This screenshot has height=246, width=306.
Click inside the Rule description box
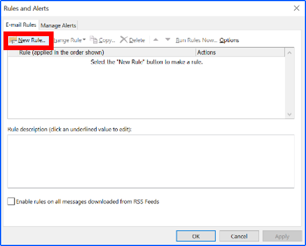(151, 161)
